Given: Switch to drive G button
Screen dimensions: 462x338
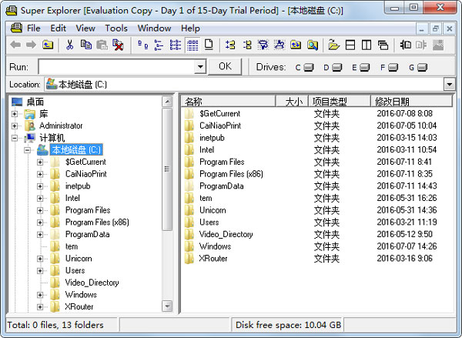Looking at the screenshot, I should pyautogui.click(x=418, y=68).
